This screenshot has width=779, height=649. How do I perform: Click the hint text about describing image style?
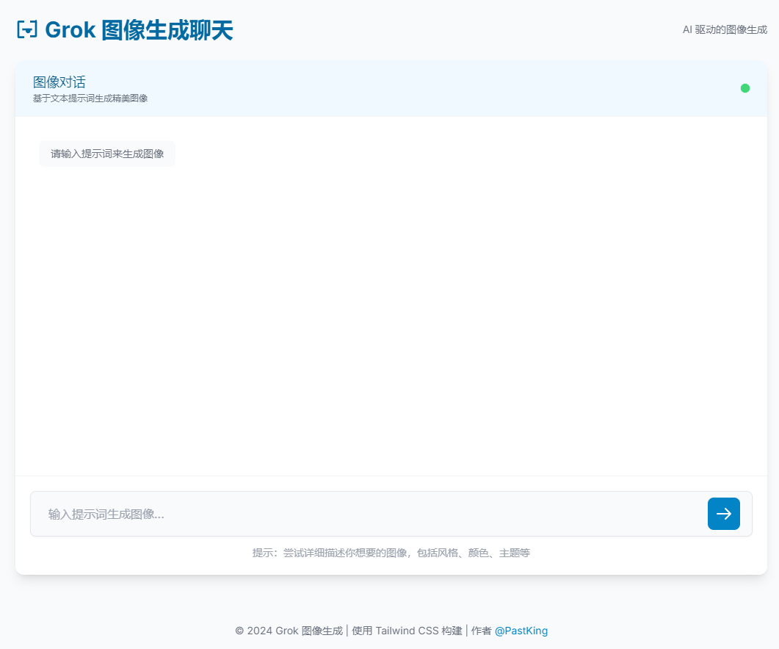pyautogui.click(x=391, y=553)
